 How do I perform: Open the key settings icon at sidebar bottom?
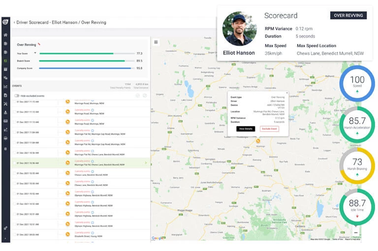pyautogui.click(x=5, y=228)
